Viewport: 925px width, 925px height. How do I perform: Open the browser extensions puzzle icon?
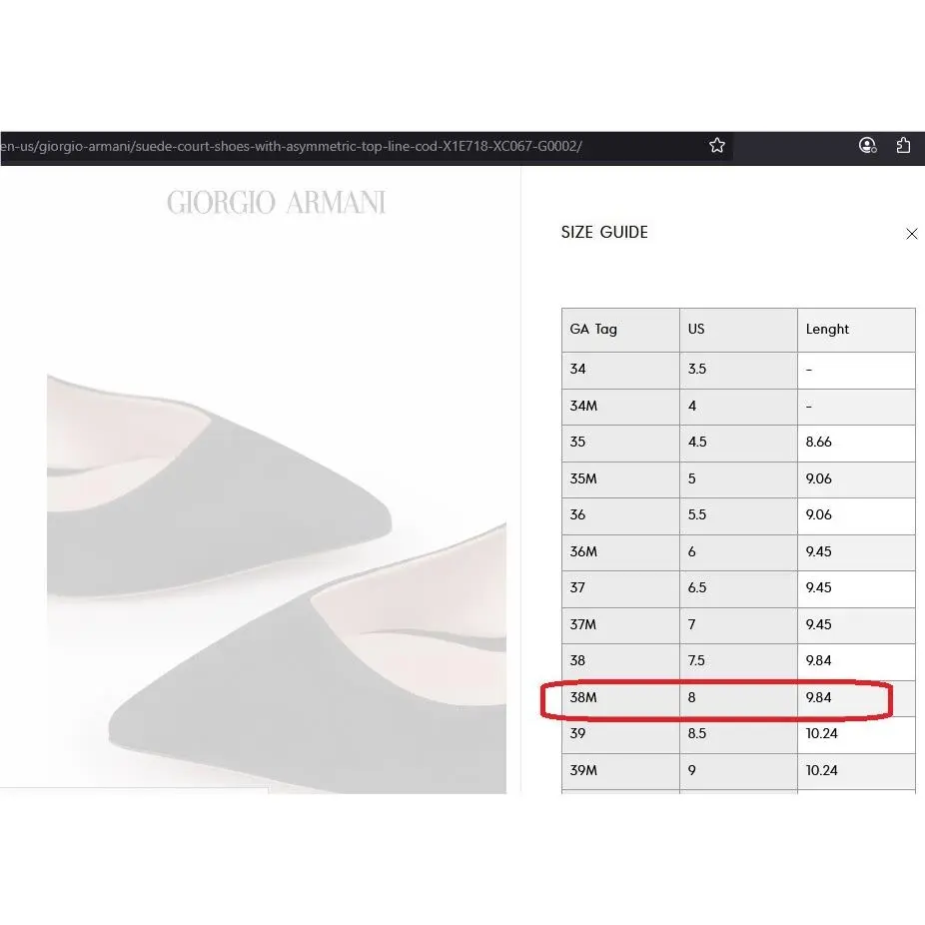point(903,146)
